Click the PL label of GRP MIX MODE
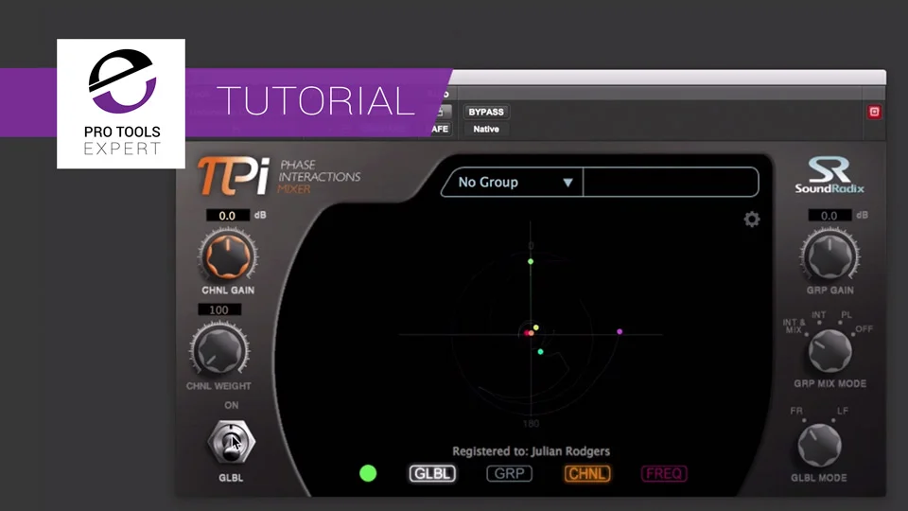Screen dimensions: 908x511 pos(846,314)
